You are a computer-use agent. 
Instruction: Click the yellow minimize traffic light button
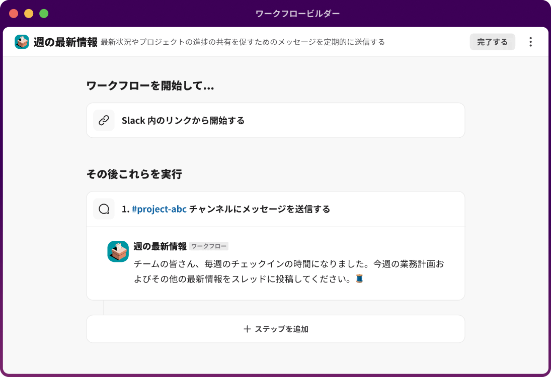(28, 14)
